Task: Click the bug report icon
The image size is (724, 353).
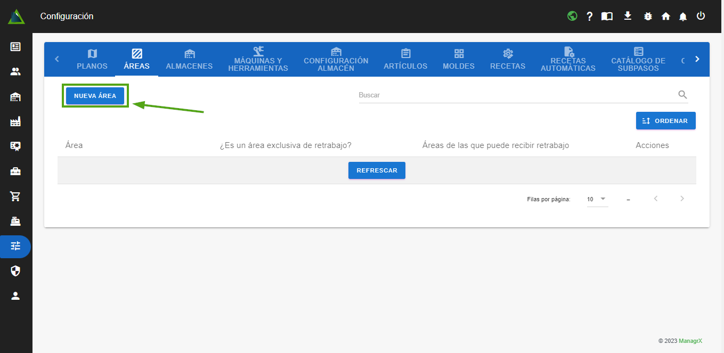Action: (648, 17)
